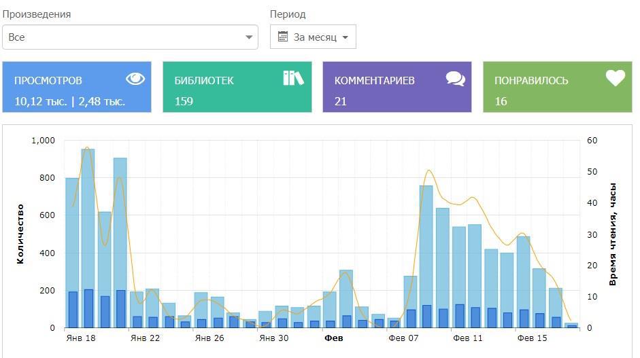This screenshot has width=640, height=358.
Task: Click the КОММЕНТАРИЕВ card title
Action: point(374,80)
